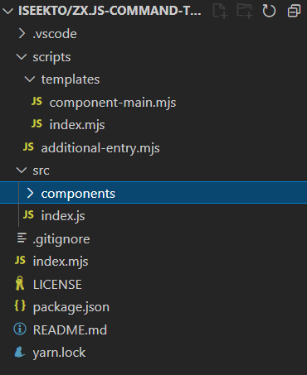
Task: Collapse the src folder chevron
Action: tap(22, 171)
